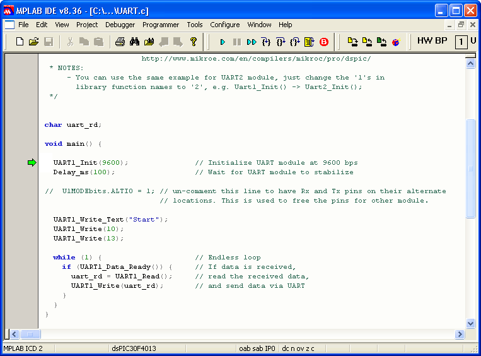Click the Save disk icon

point(49,42)
